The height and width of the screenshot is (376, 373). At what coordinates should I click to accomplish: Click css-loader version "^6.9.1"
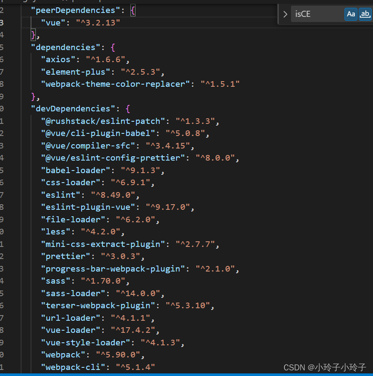point(130,183)
